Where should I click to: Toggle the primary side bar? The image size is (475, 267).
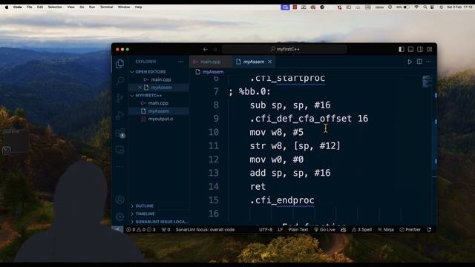(x=402, y=49)
